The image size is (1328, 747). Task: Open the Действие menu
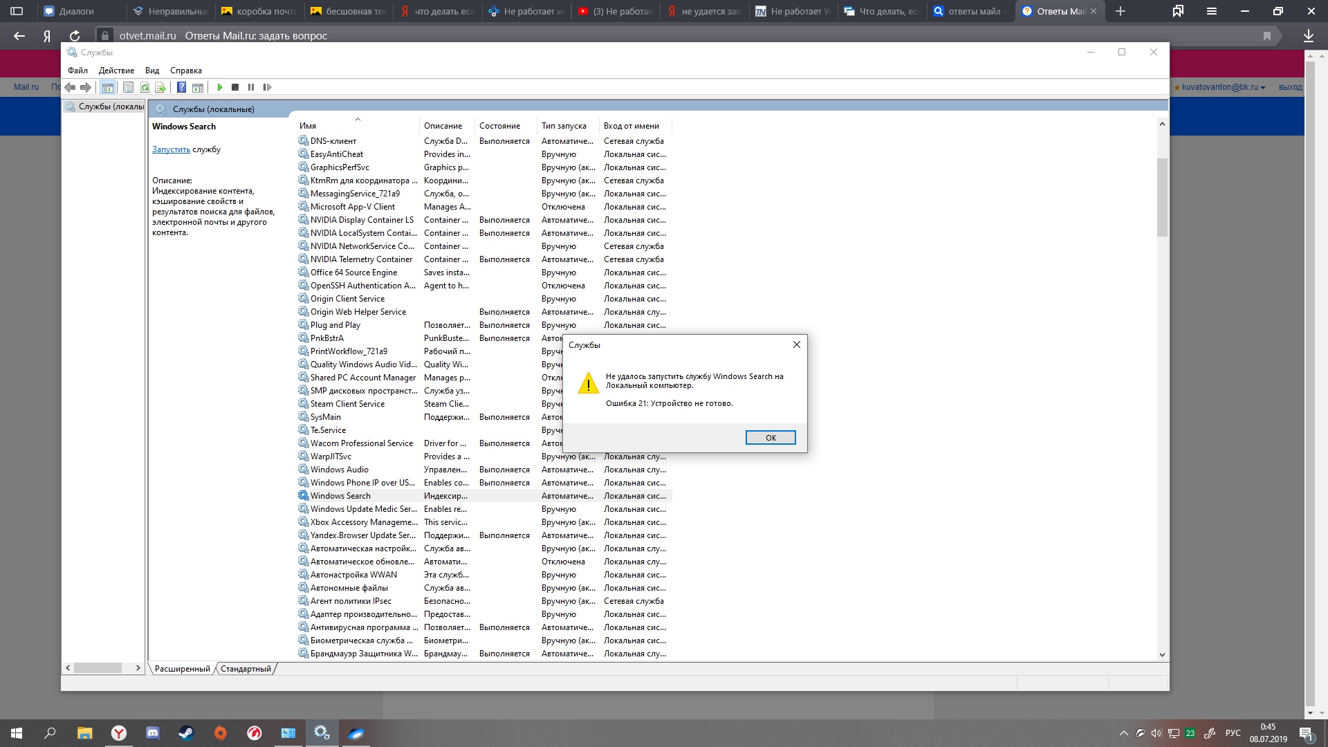pyautogui.click(x=116, y=71)
